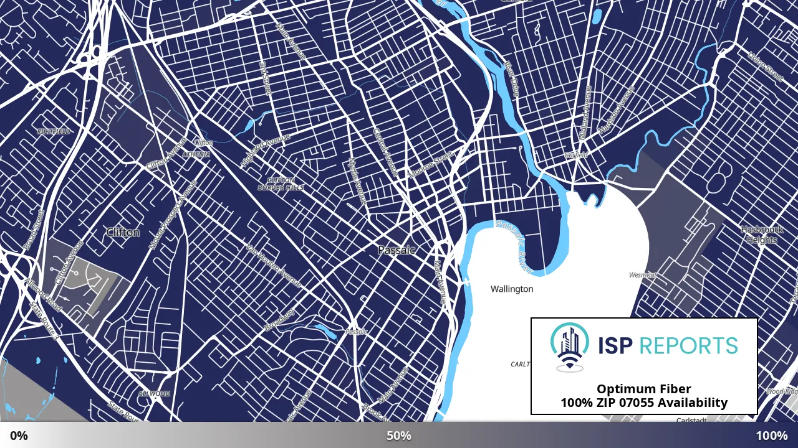798x448 pixels.
Task: Click the Wallington town label
Action: click(x=512, y=289)
